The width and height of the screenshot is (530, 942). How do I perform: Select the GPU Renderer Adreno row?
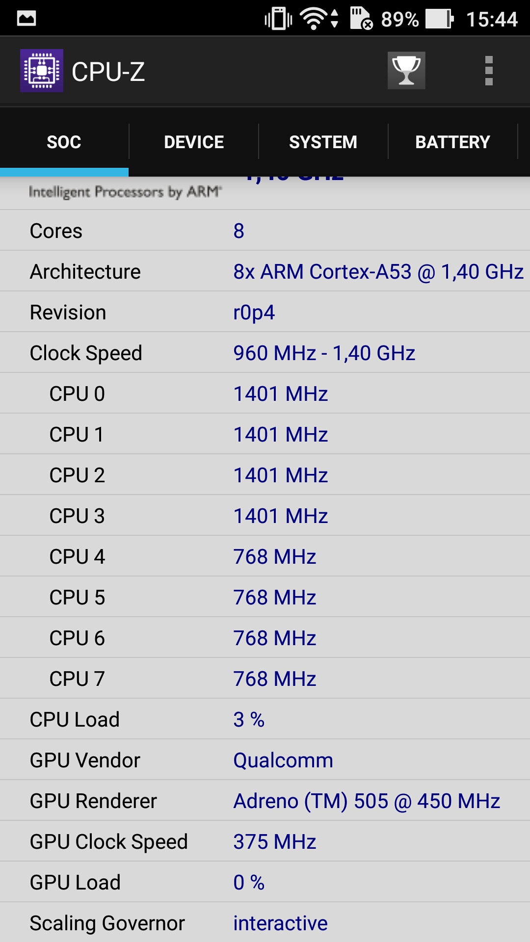click(x=265, y=801)
